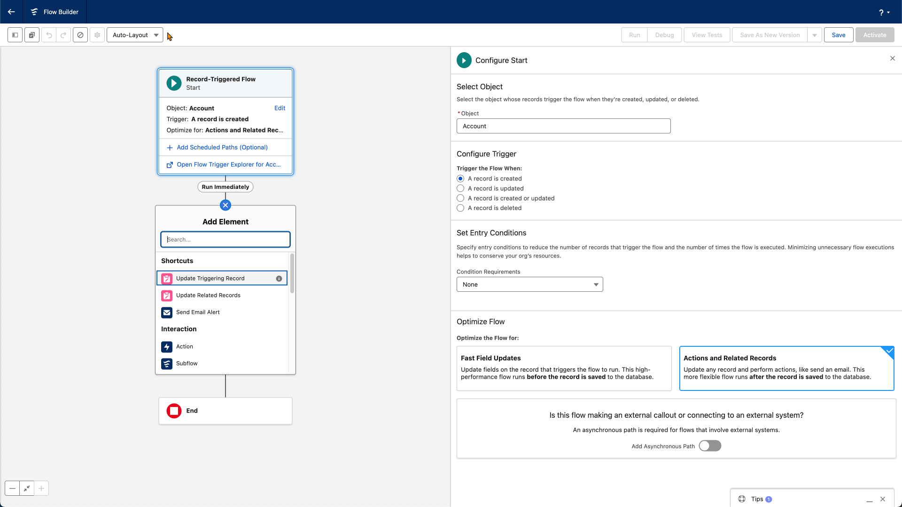Open the Auto-Layout dropdown
The width and height of the screenshot is (902, 507).
135,35
